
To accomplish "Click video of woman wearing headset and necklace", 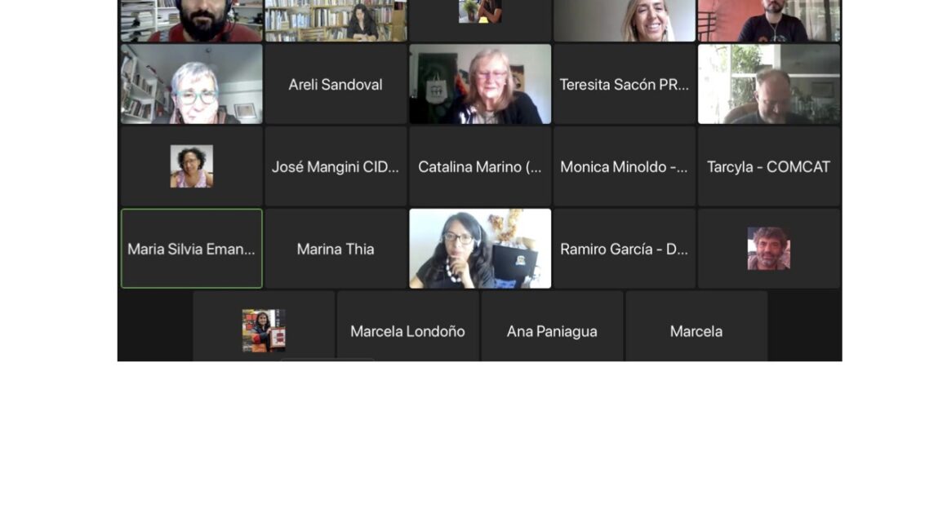I will point(479,249).
